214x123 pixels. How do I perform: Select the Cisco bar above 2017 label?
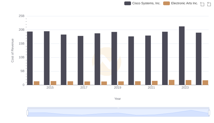point(81,60)
